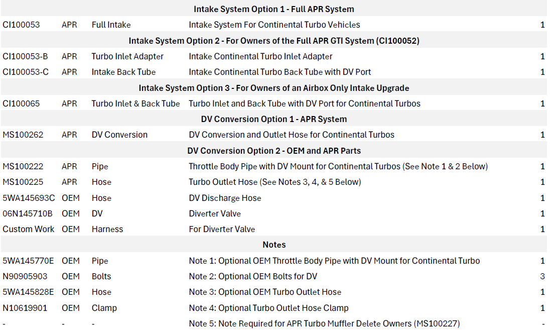The width and height of the screenshot is (551, 333).
Task: Click the CI100053-B part number cell
Action: click(25, 56)
